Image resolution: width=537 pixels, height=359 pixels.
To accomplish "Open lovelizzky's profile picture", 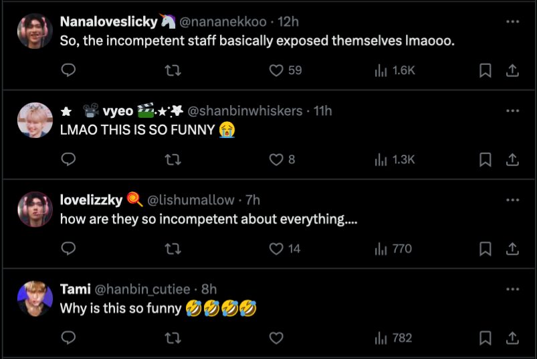I will [x=35, y=209].
